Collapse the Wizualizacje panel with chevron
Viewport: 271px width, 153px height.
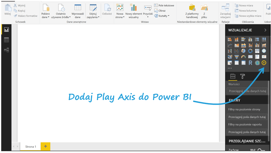click(265, 30)
